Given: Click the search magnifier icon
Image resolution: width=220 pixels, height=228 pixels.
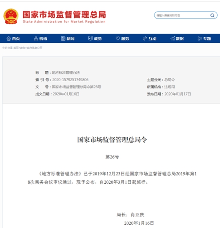Looking at the screenshot, I should click(212, 15).
